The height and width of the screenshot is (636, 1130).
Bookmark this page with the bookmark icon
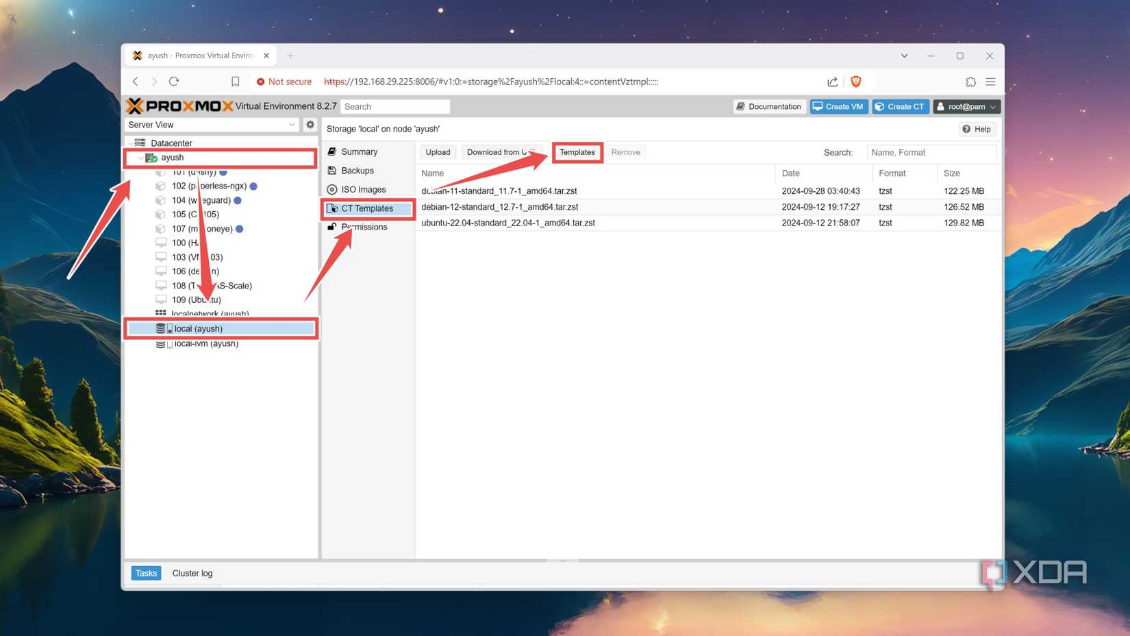(x=235, y=82)
